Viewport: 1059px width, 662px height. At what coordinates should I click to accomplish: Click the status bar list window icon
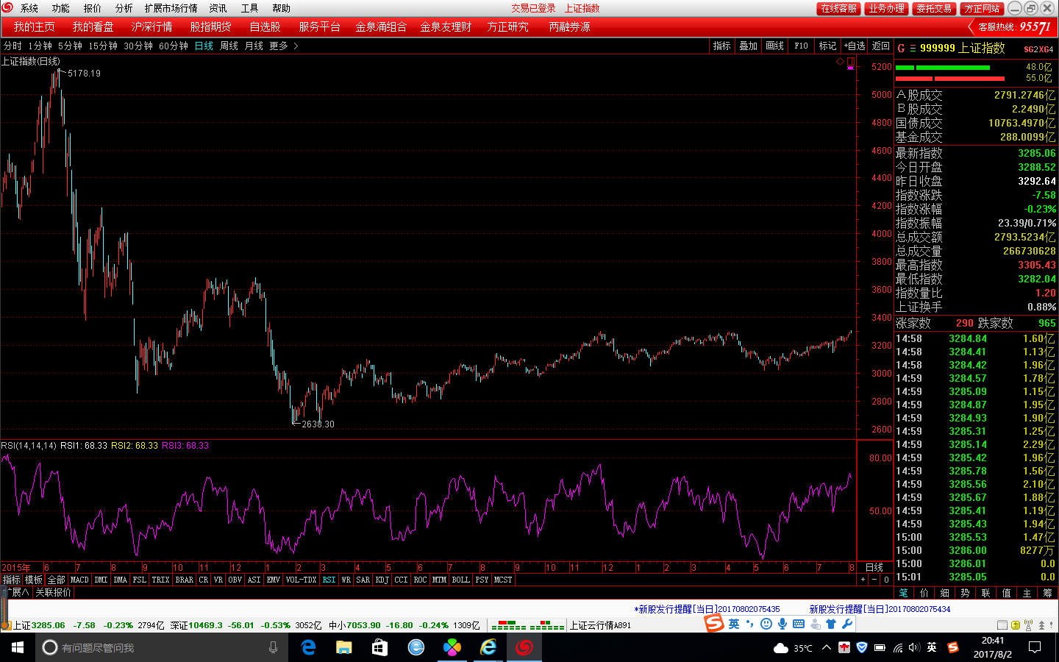(1002, 625)
